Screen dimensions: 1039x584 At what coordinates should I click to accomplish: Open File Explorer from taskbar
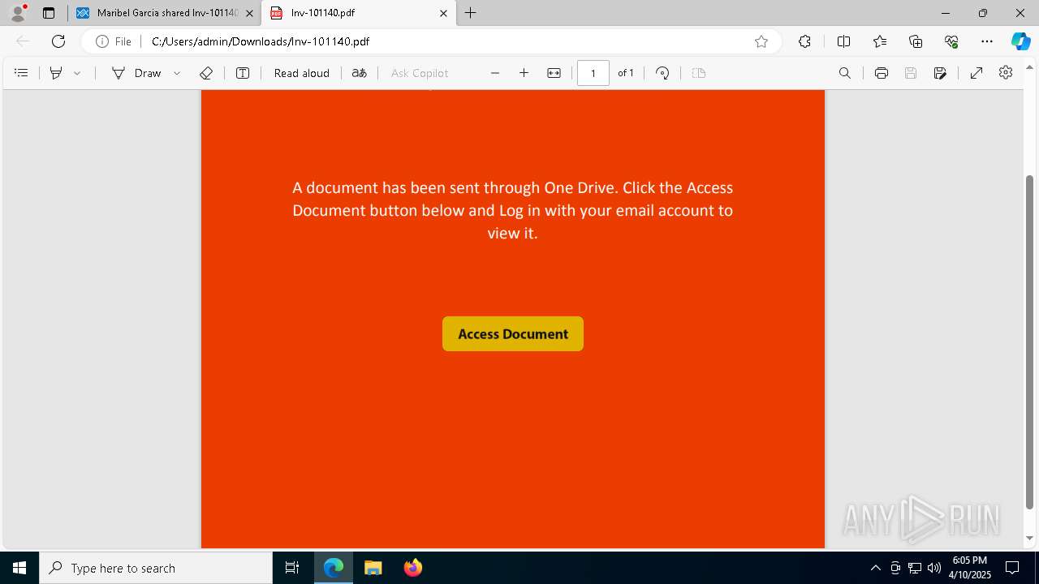pyautogui.click(x=373, y=568)
